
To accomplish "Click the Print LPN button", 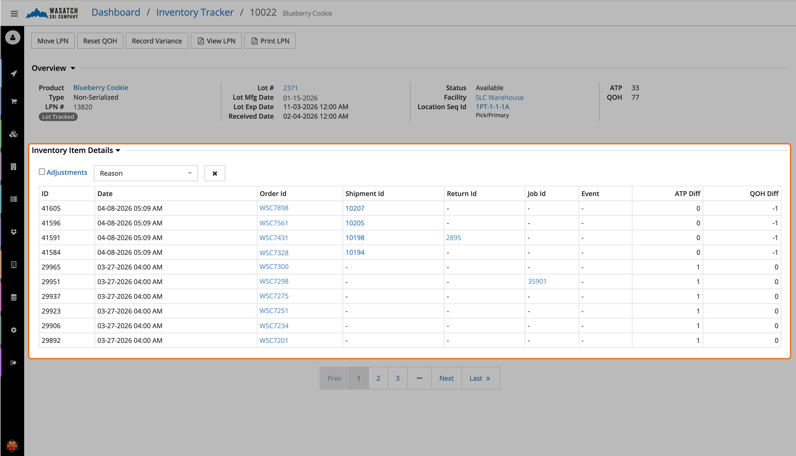I will click(270, 41).
